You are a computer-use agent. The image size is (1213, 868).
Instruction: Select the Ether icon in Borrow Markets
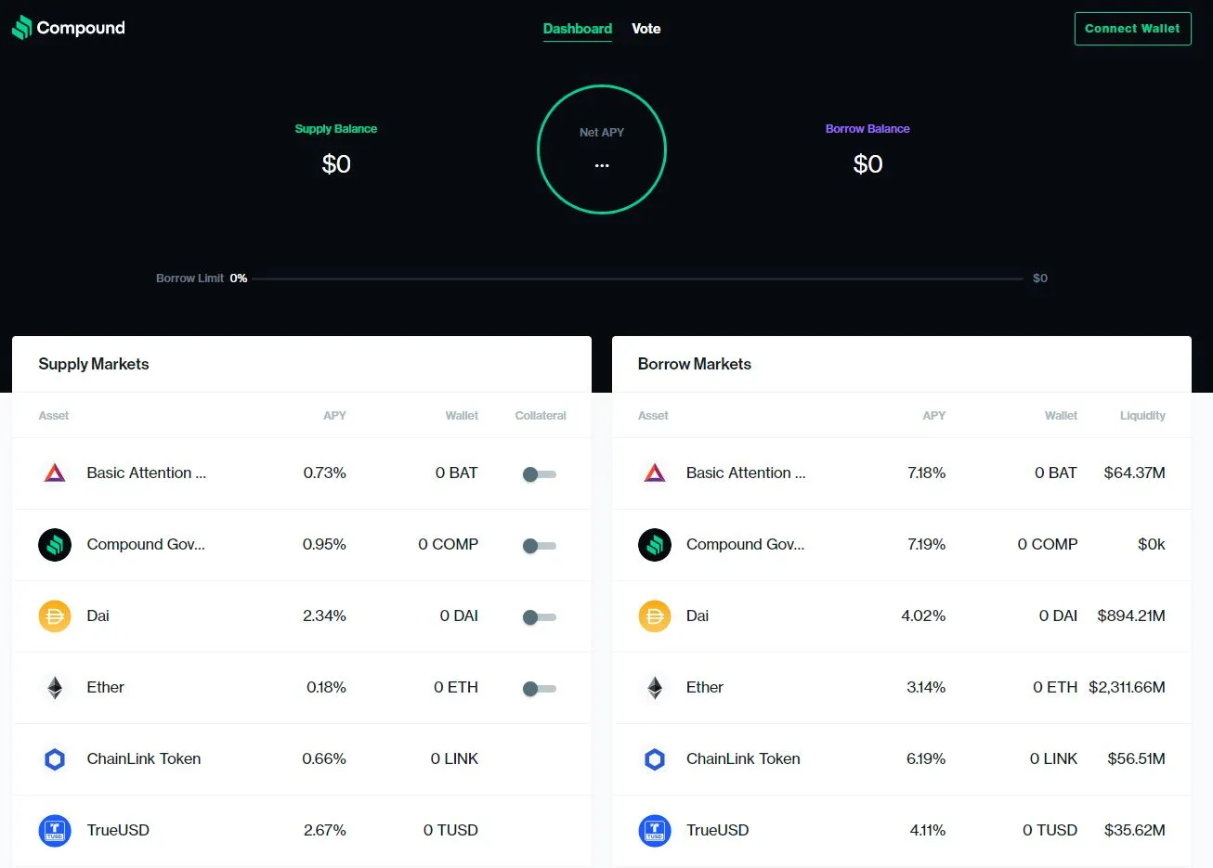[x=654, y=687]
